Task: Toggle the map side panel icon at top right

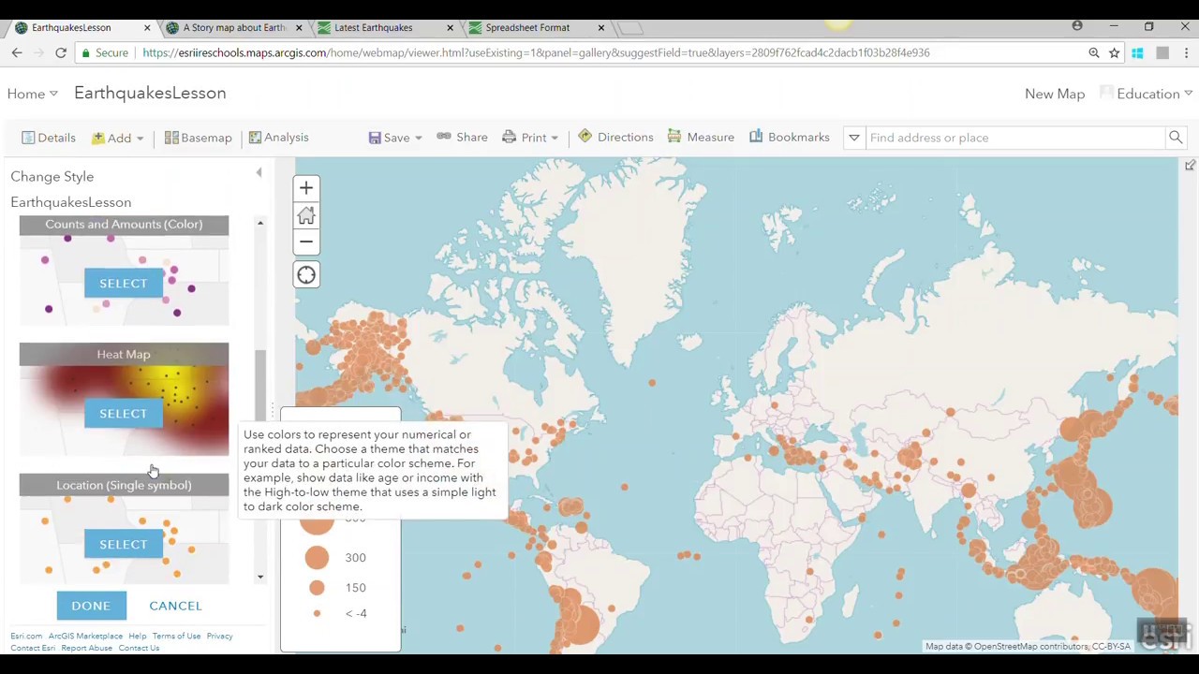Action: point(1190,166)
